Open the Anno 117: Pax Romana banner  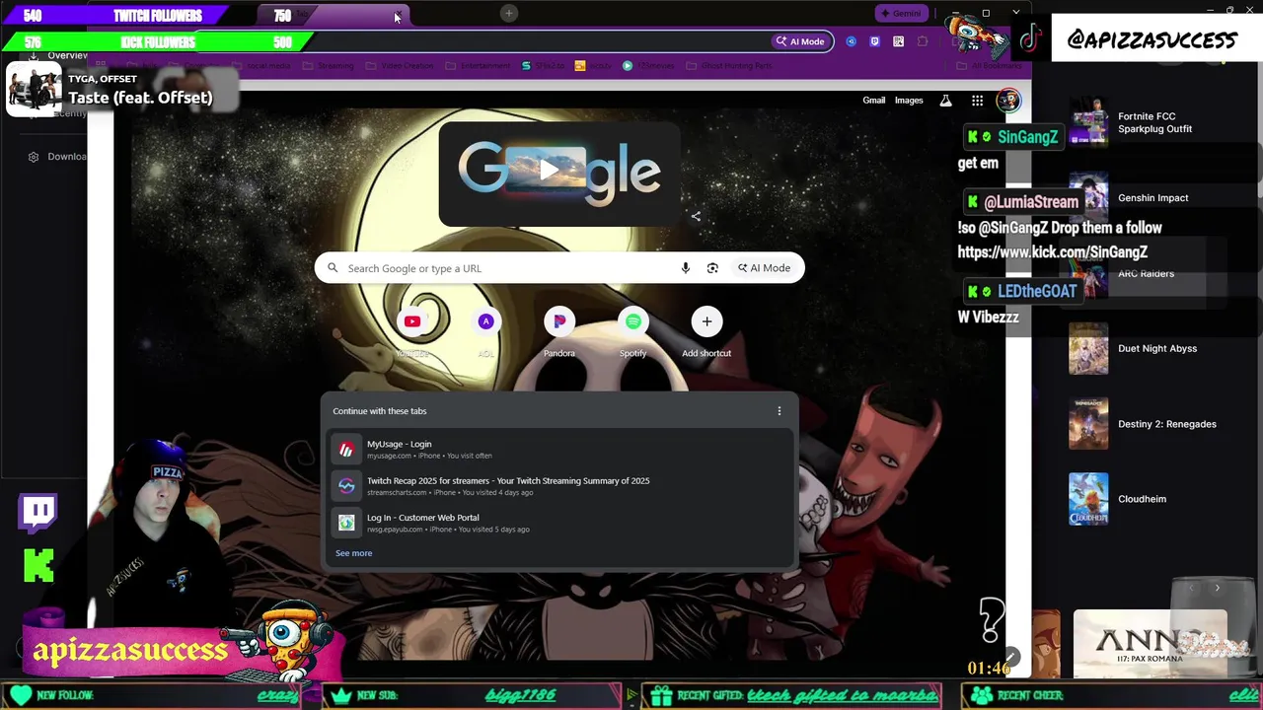coord(1150,644)
